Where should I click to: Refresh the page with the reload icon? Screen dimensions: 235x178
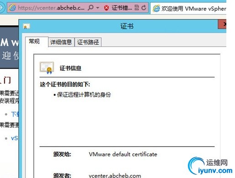tap(144, 7)
